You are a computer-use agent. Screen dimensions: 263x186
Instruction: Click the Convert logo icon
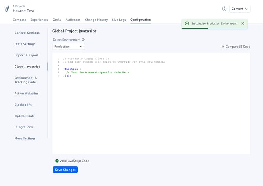[x=7, y=9]
